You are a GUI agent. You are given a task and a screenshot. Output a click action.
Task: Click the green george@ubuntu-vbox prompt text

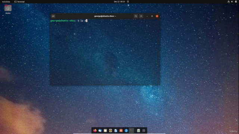pyautogui.click(x=63, y=21)
